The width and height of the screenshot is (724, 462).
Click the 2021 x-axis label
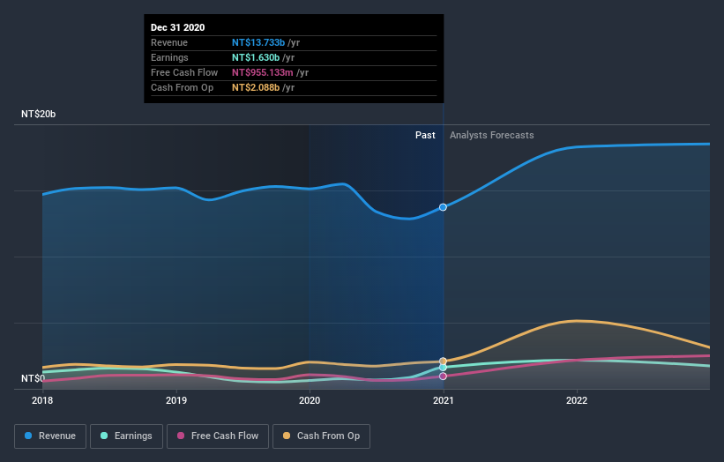[443, 400]
